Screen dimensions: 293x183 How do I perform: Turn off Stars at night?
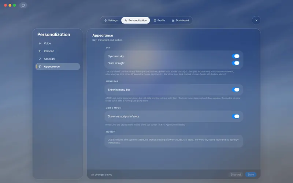[235, 63]
